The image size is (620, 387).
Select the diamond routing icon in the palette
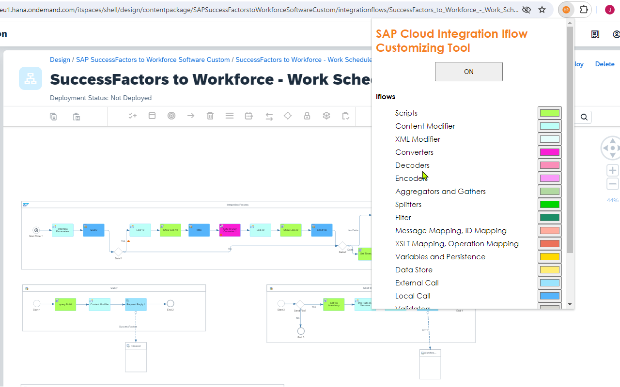tap(288, 116)
